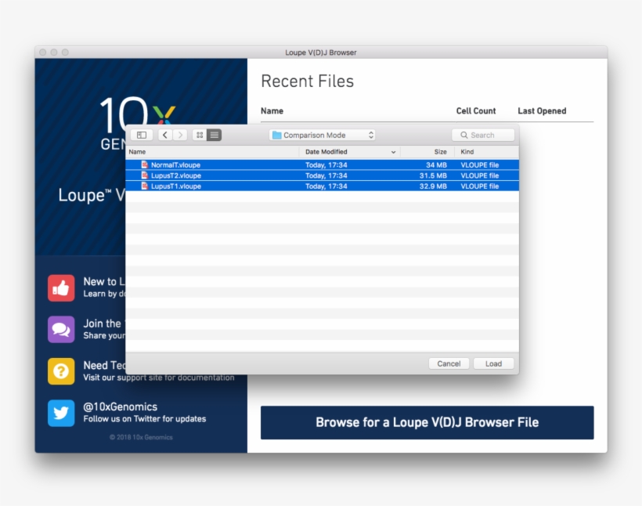The width and height of the screenshot is (642, 506).
Task: Click the yellow tech support question mark icon
Action: click(x=61, y=370)
